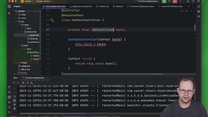Open the Database tool window
208x117 pixels.
(x=199, y=11)
